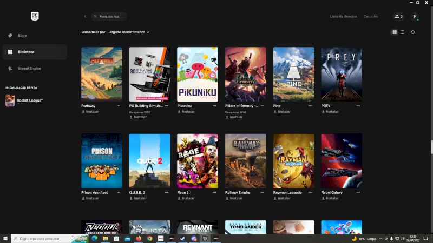Install Pathway
The height and width of the screenshot is (243, 433).
[90, 112]
